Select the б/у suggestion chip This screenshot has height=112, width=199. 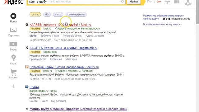click(x=47, y=15)
